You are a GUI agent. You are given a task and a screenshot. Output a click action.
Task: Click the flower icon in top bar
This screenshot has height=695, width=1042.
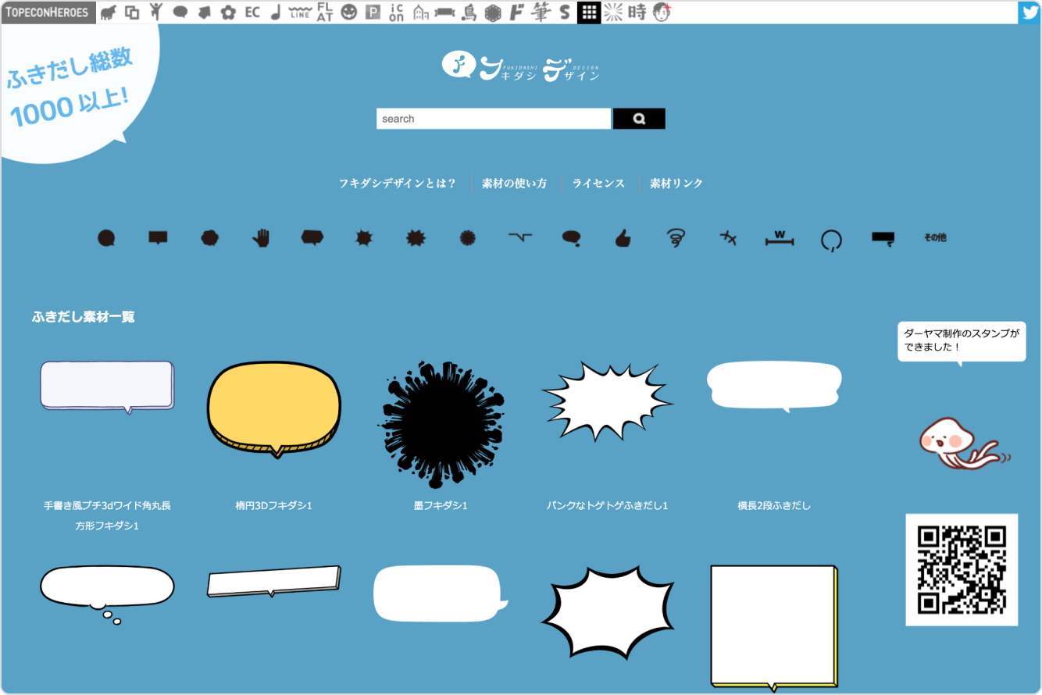click(x=228, y=12)
